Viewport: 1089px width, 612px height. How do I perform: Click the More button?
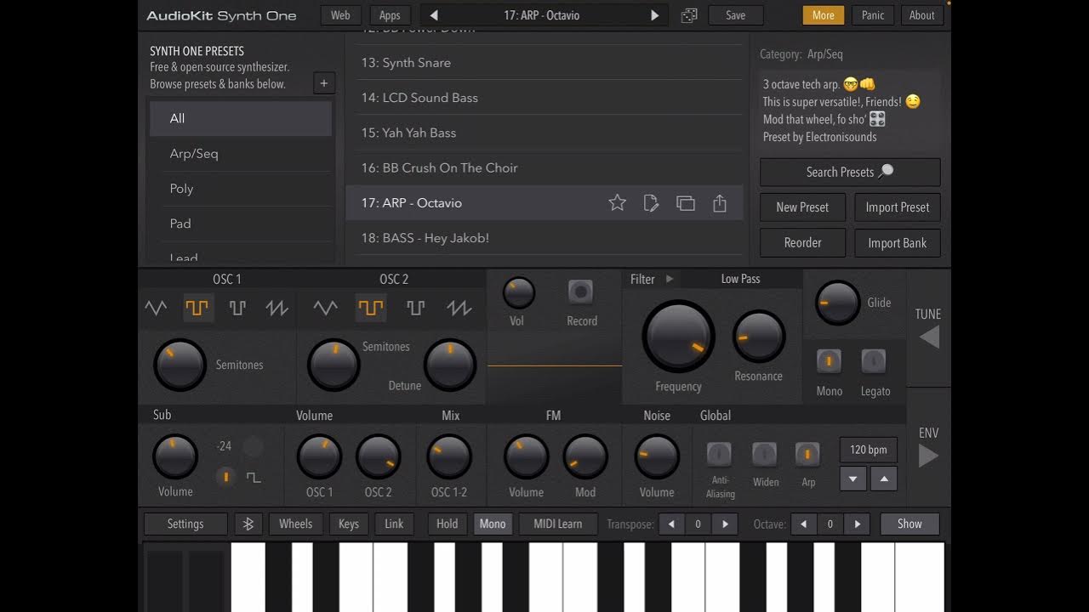pyautogui.click(x=824, y=15)
